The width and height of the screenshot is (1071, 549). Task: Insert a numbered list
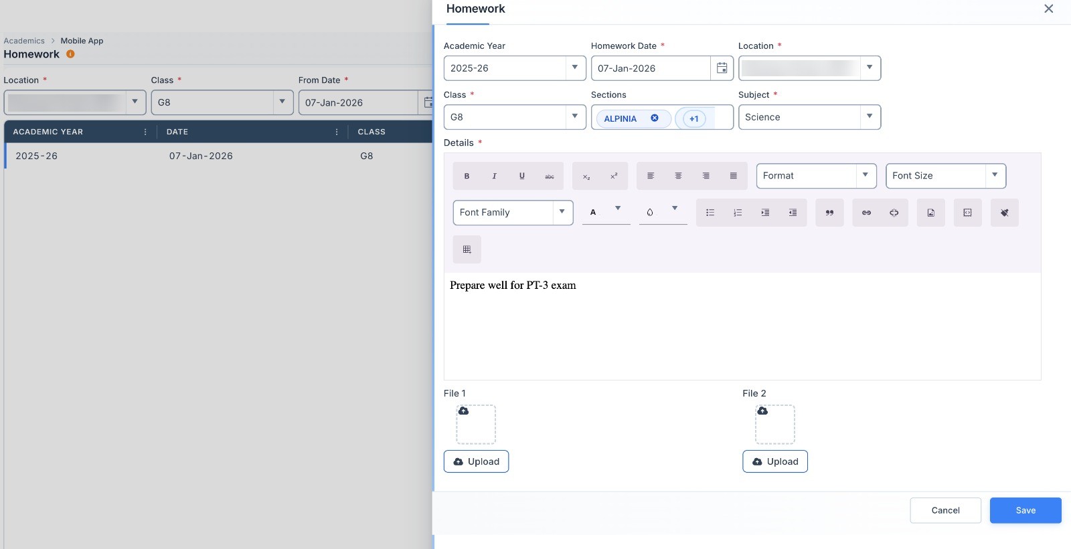pos(738,213)
